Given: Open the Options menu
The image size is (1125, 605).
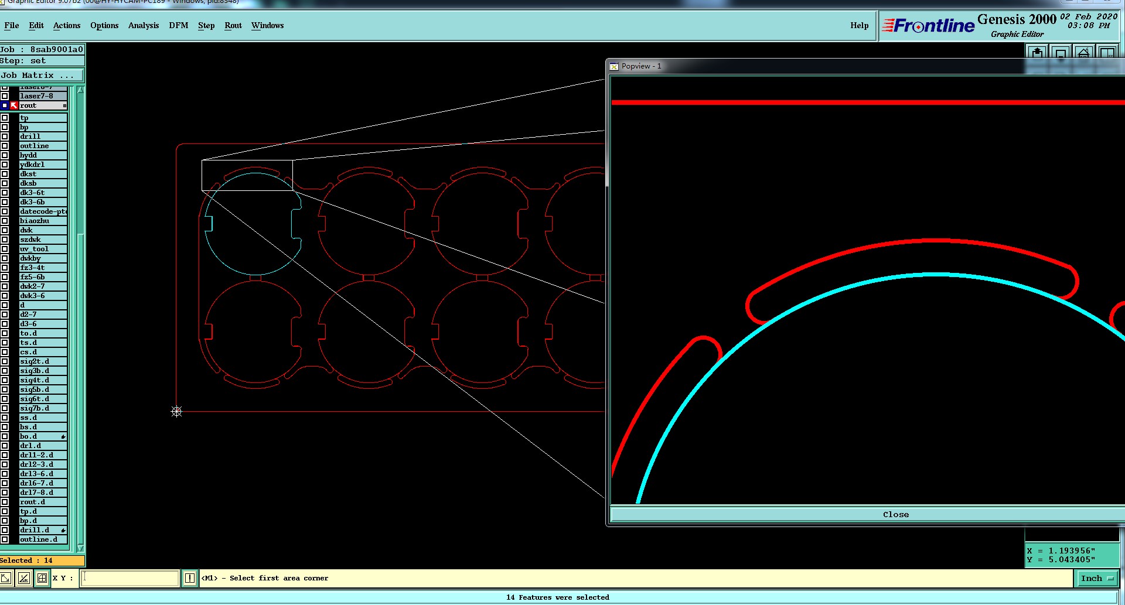Looking at the screenshot, I should (104, 25).
